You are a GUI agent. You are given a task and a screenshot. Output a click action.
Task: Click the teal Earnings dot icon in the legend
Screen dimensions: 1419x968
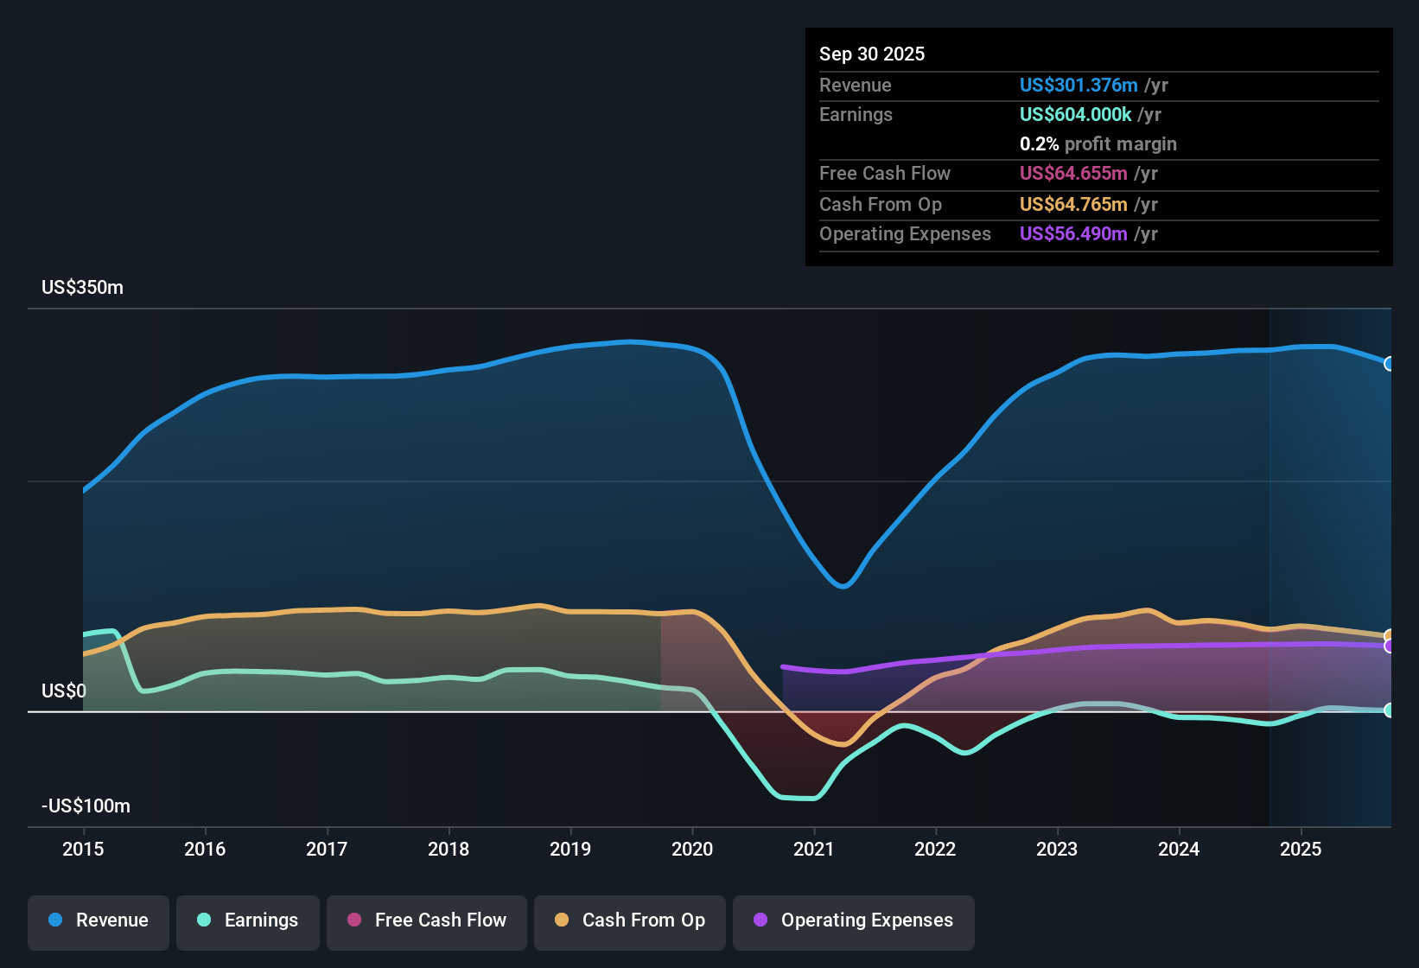point(204,920)
